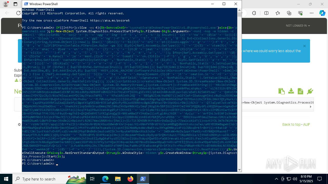Click the PowerShell scrollbar up arrow
The image size is (328, 184).
click(239, 10)
